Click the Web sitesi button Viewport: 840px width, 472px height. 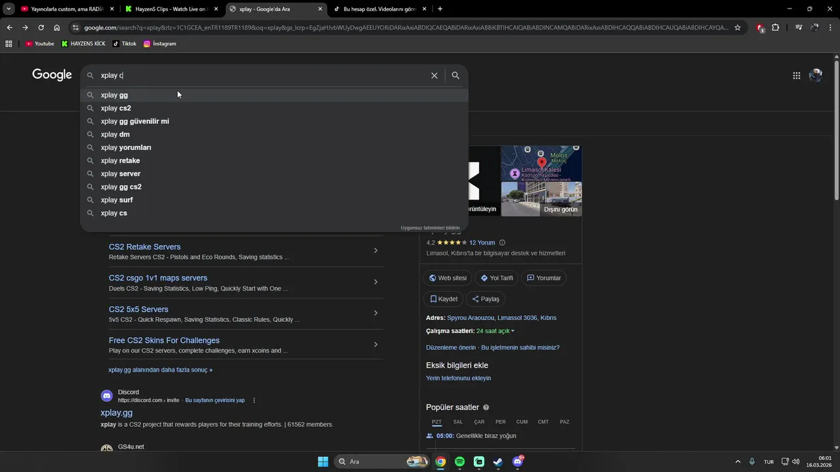tap(448, 278)
